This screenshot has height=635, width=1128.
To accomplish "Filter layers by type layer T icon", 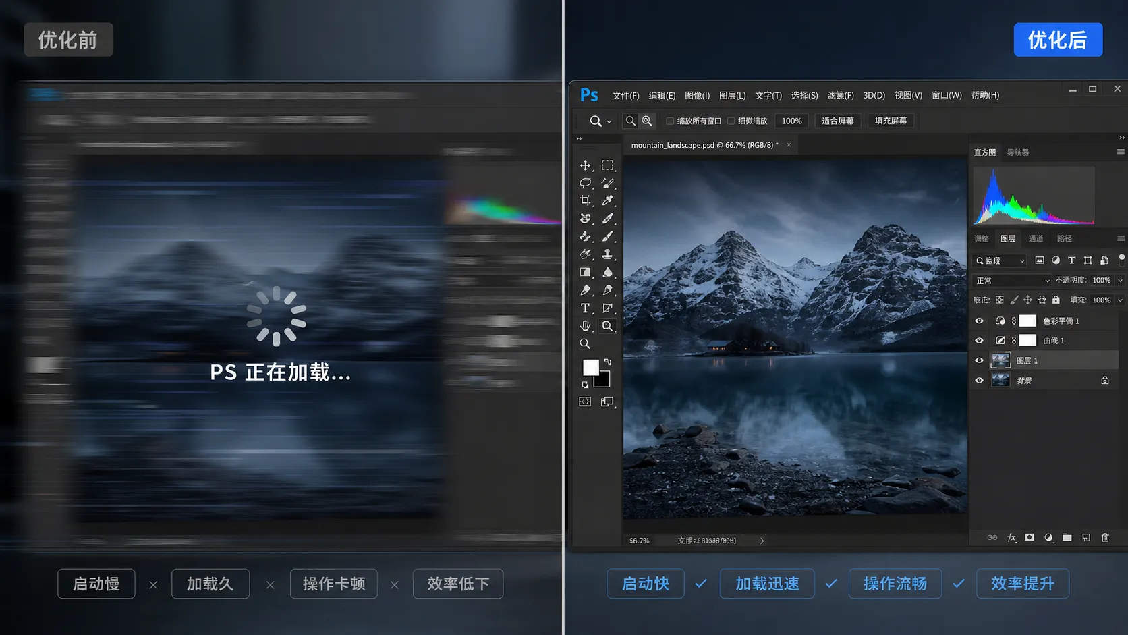I will (x=1071, y=260).
